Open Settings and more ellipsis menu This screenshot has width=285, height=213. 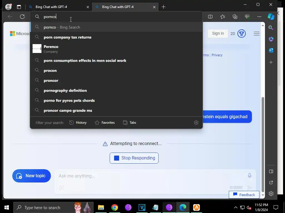pyautogui.click(x=259, y=17)
